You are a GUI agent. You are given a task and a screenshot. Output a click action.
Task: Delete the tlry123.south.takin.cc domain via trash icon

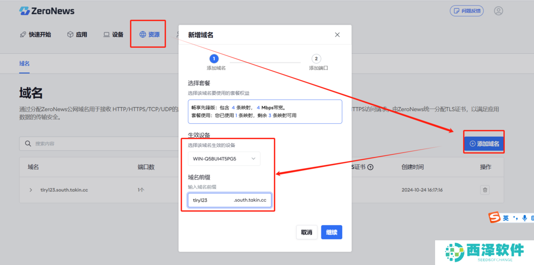485,190
